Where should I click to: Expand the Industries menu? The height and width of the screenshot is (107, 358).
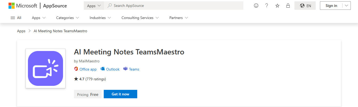100,18
